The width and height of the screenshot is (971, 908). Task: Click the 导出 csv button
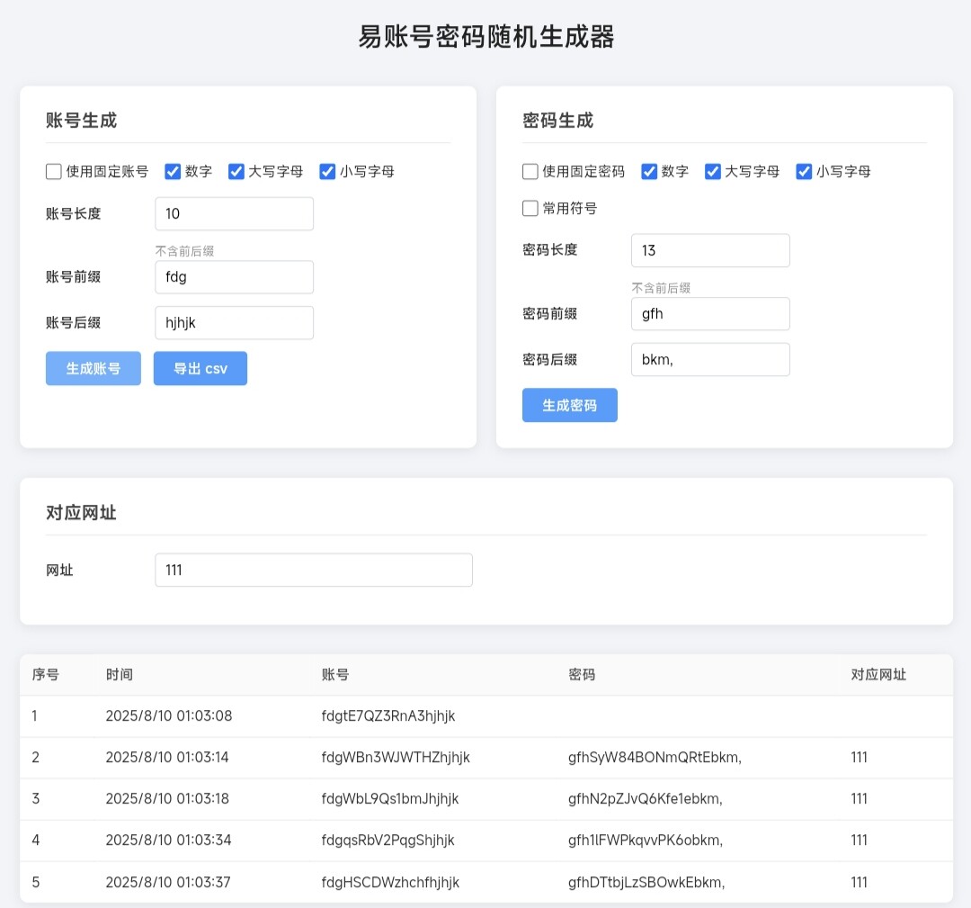[x=200, y=368]
